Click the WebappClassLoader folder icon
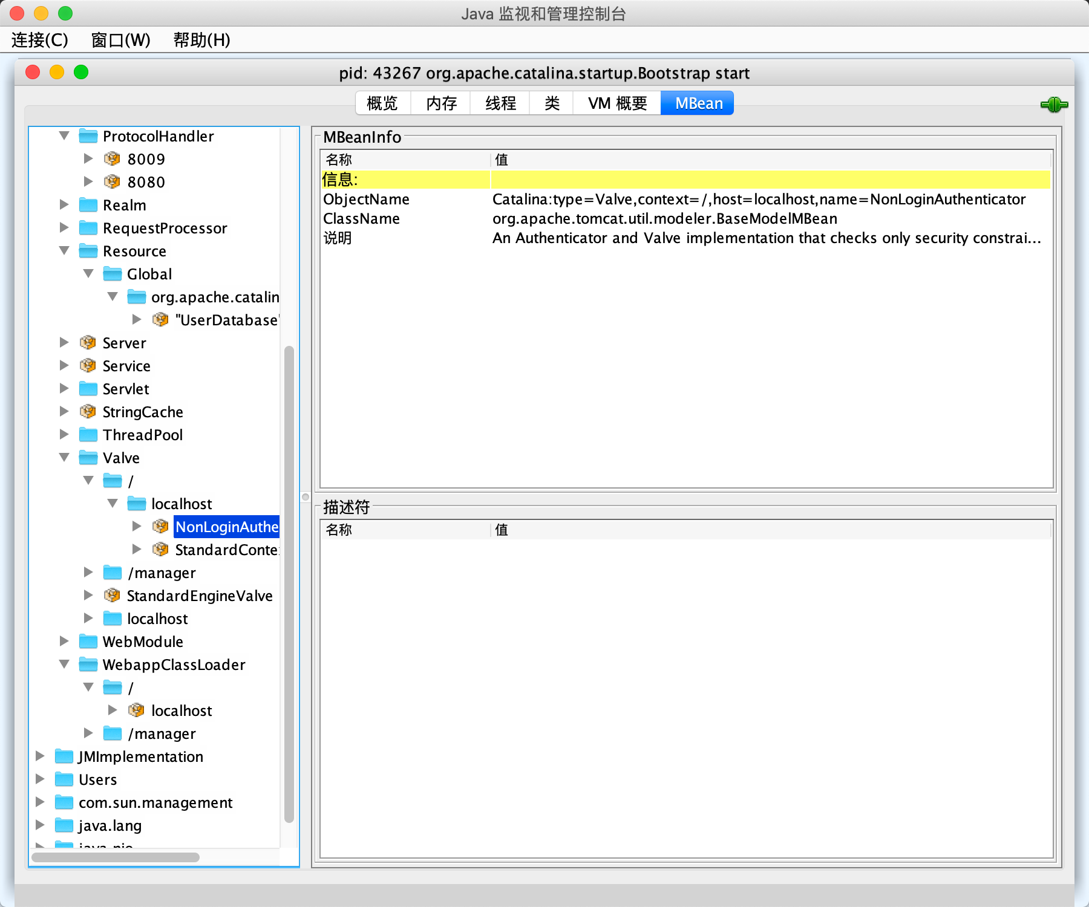Image resolution: width=1089 pixels, height=907 pixels. click(x=88, y=665)
